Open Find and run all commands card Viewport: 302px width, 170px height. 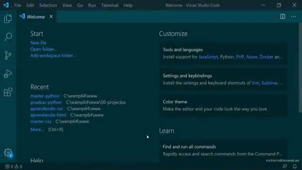click(223, 150)
